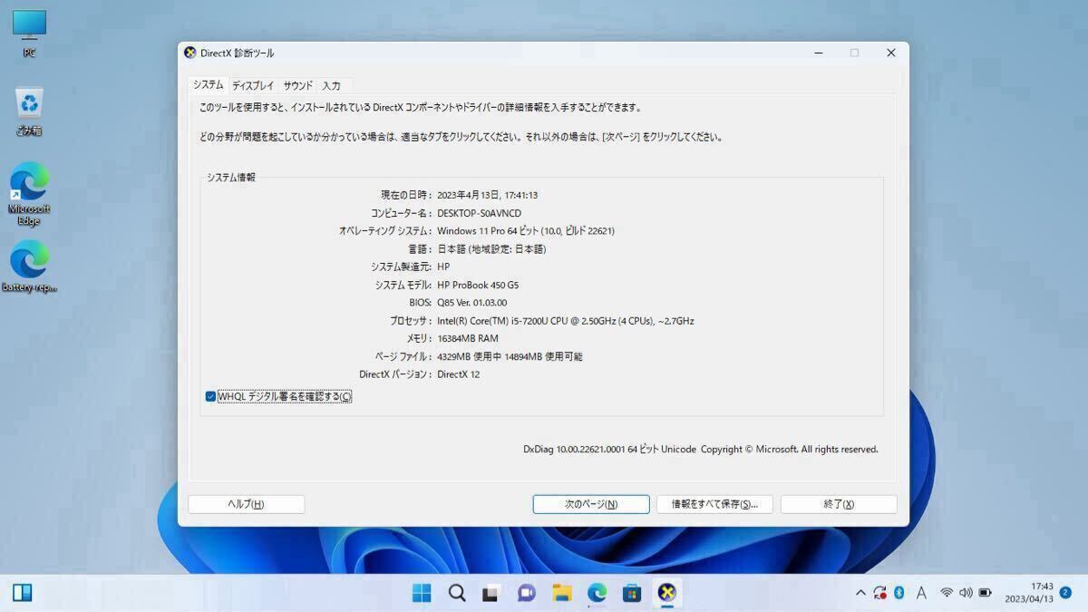This screenshot has width=1088, height=612.
Task: Click the BIOS value Q85 Ver. 01.03.00
Action: 472,303
